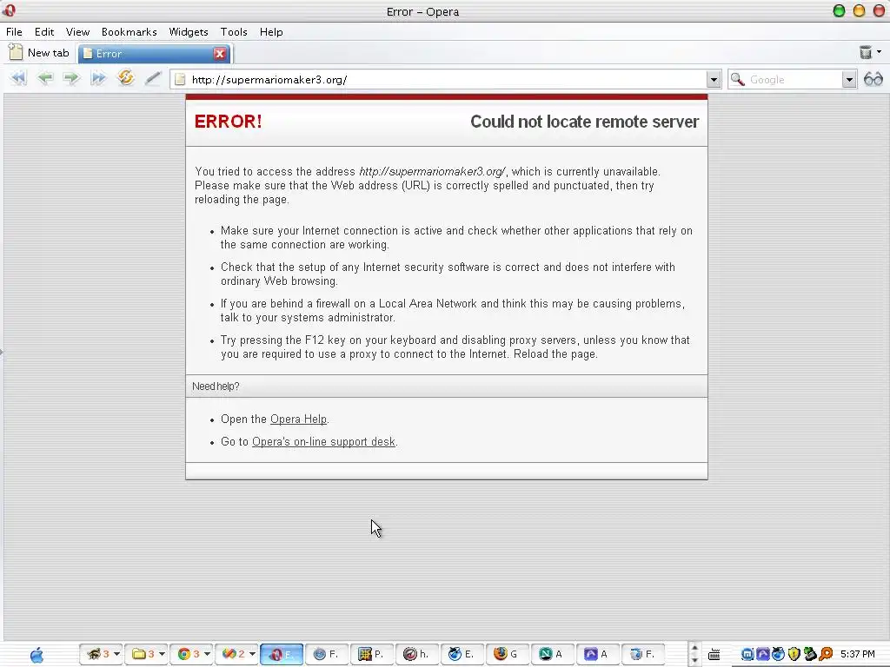Switch to purple 'A' taskbar button
Viewport: 890px width, 667px height.
tap(597, 654)
